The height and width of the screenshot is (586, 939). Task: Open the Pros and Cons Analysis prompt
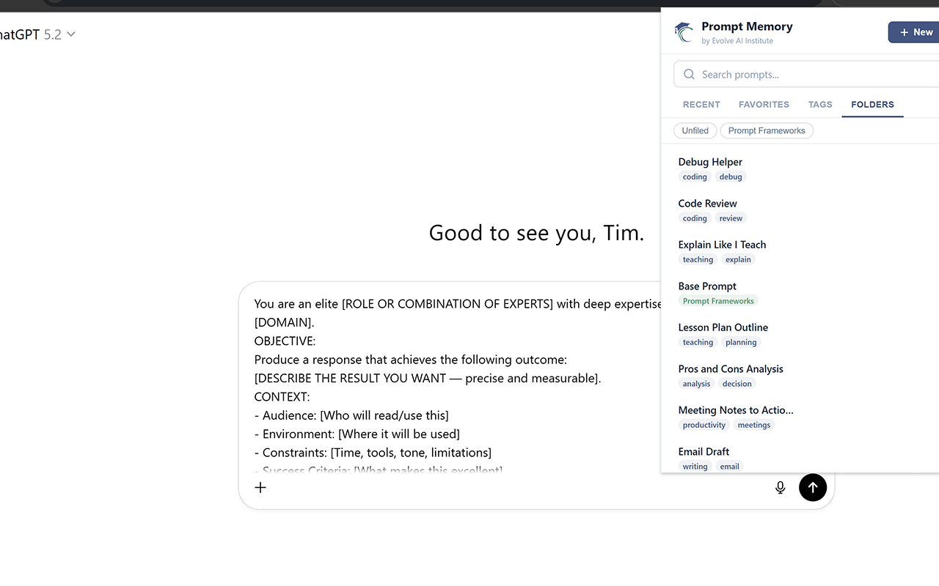(731, 369)
